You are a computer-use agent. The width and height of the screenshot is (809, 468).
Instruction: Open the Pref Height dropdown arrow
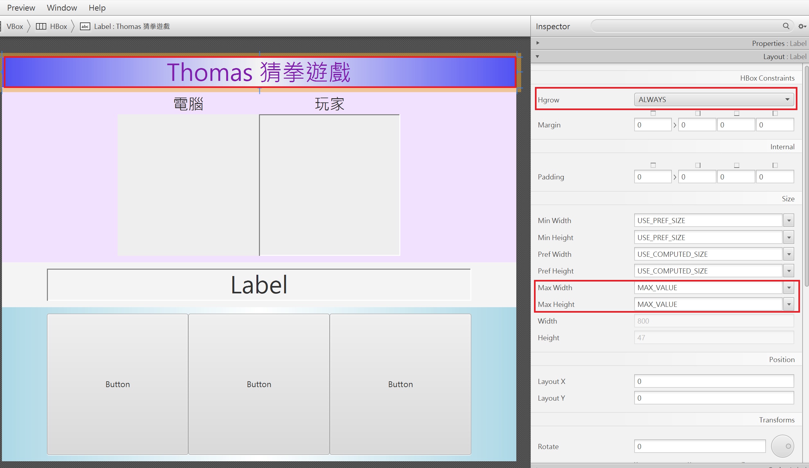[x=789, y=271]
